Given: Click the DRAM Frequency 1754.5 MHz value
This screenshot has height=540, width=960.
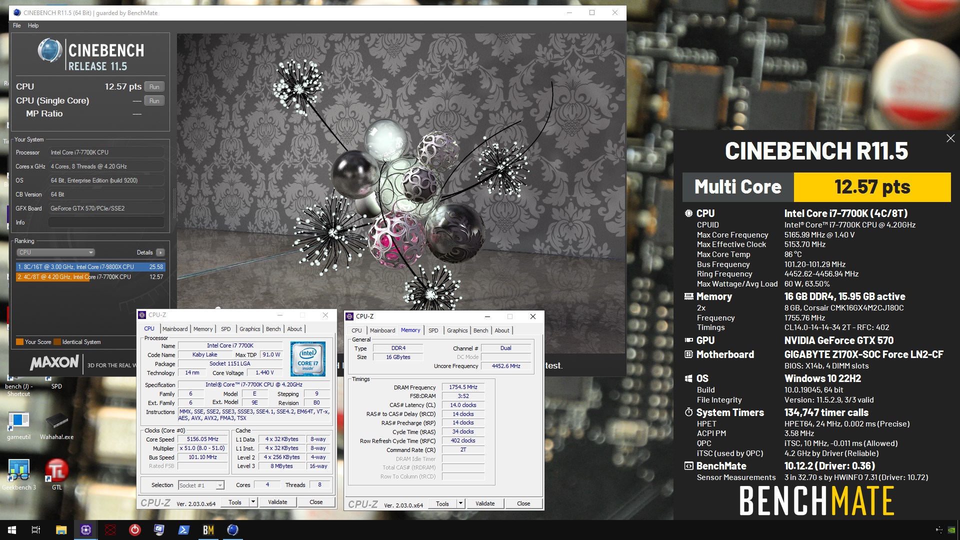Looking at the screenshot, I should click(463, 387).
